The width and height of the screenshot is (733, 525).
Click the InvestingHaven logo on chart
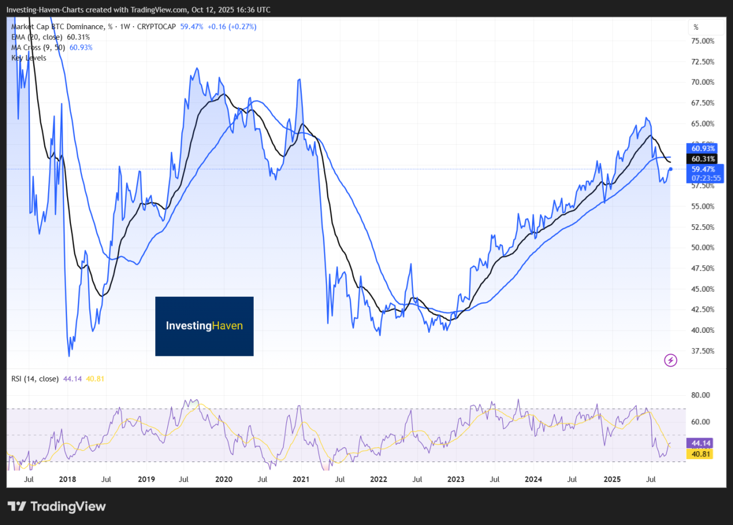click(x=204, y=326)
